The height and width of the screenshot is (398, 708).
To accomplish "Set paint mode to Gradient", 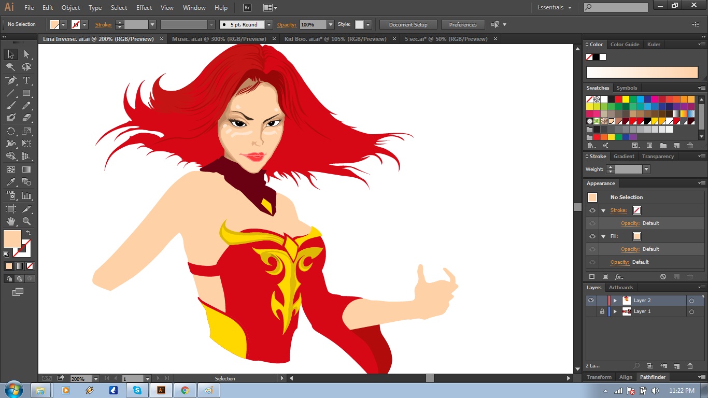I will (x=19, y=266).
